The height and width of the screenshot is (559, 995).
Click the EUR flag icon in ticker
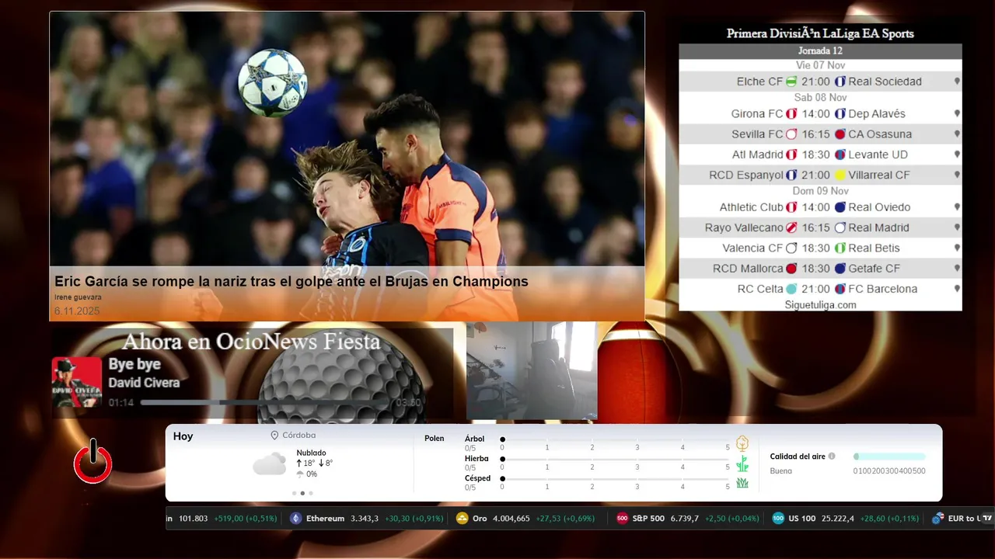coord(937,519)
